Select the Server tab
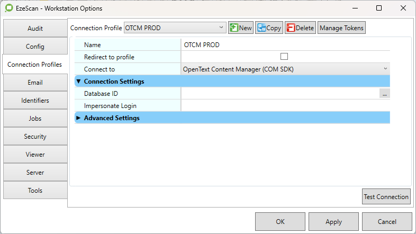416x234 pixels. coord(35,173)
